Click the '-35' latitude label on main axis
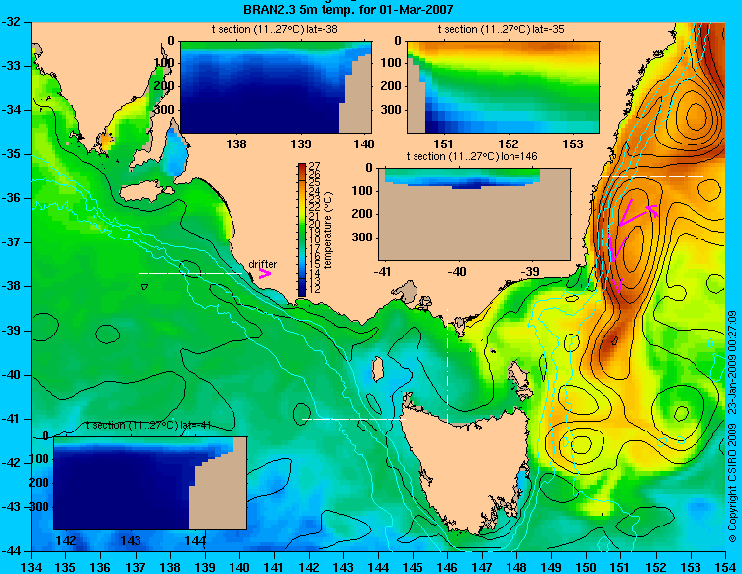Screen dimensions: 742x574 [11, 154]
